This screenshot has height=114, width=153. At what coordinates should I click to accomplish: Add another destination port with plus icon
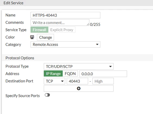79,88
